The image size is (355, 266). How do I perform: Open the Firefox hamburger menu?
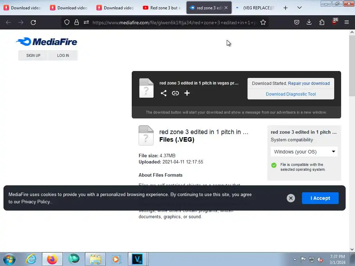347,22
